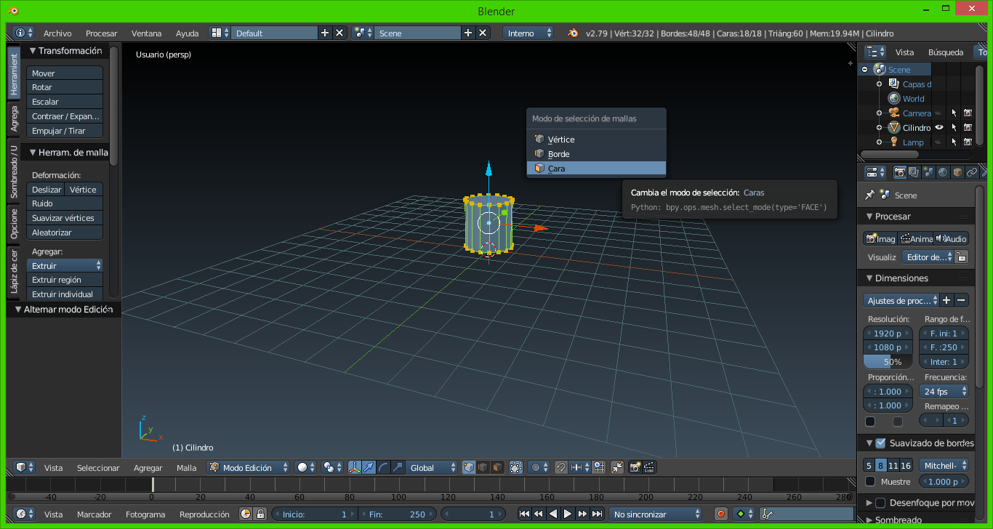Open the Object properties tab icon

coord(957,172)
